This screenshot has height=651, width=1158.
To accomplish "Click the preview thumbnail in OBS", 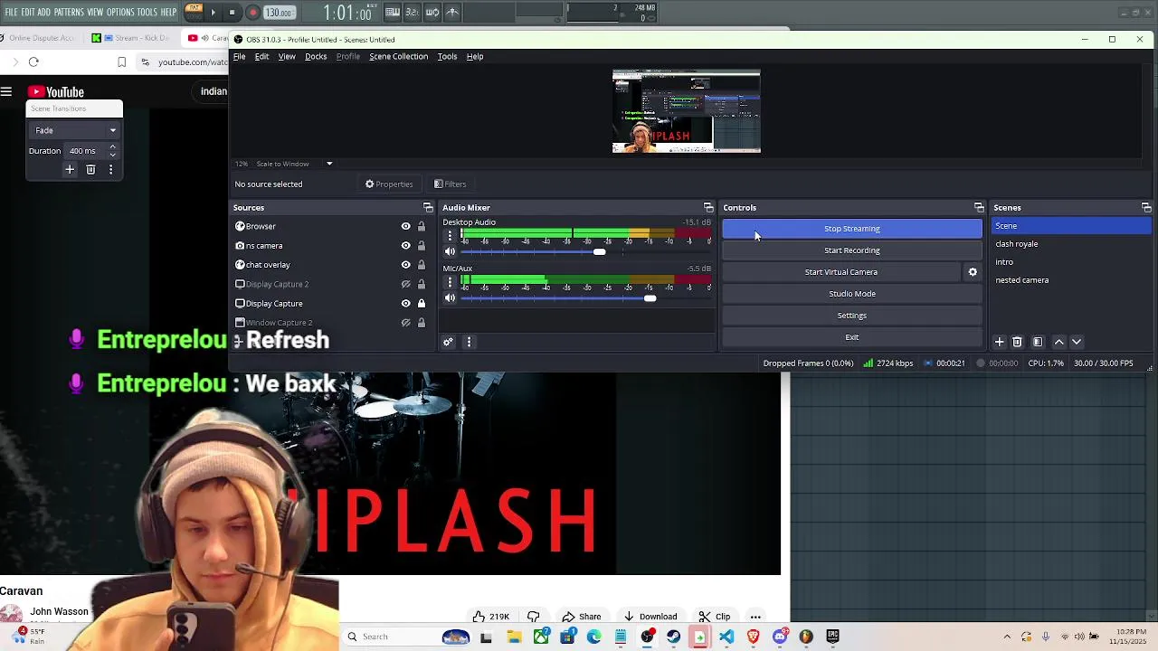I will pos(687,111).
